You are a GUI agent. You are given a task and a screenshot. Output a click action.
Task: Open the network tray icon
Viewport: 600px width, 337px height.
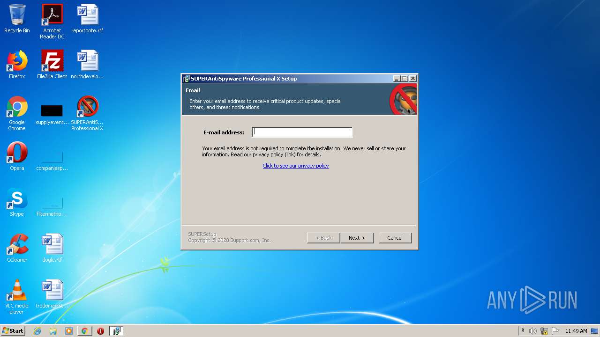tap(544, 331)
